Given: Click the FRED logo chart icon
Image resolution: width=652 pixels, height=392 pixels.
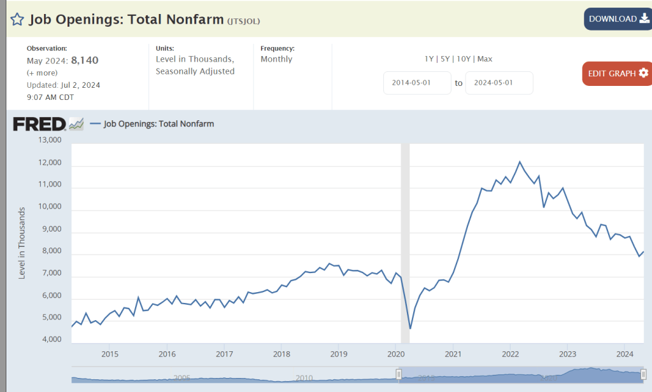Looking at the screenshot, I should pyautogui.click(x=76, y=124).
